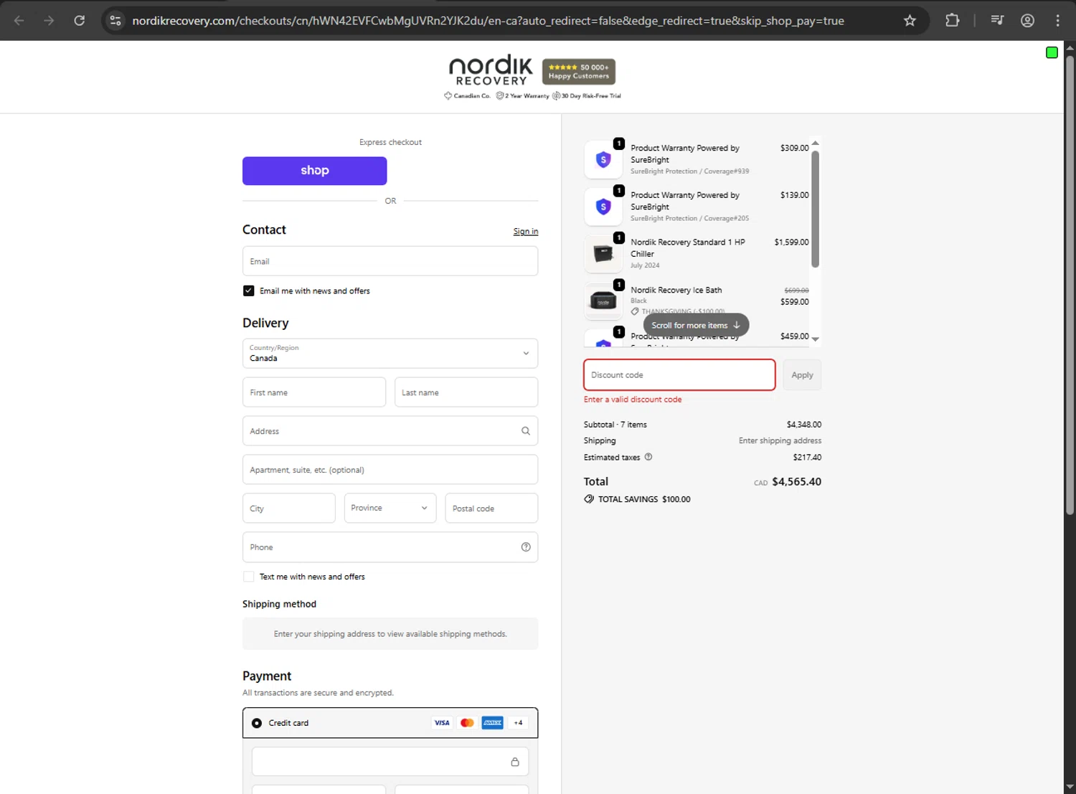Screen dimensions: 1076x794
Task: Open the media control icon in toolbar
Action: (x=997, y=21)
